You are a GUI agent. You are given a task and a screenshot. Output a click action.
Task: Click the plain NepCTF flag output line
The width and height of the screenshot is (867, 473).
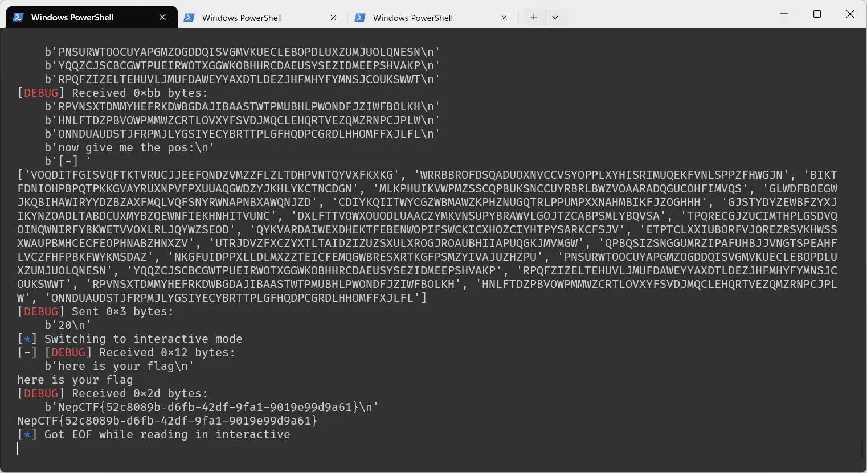[x=167, y=421]
